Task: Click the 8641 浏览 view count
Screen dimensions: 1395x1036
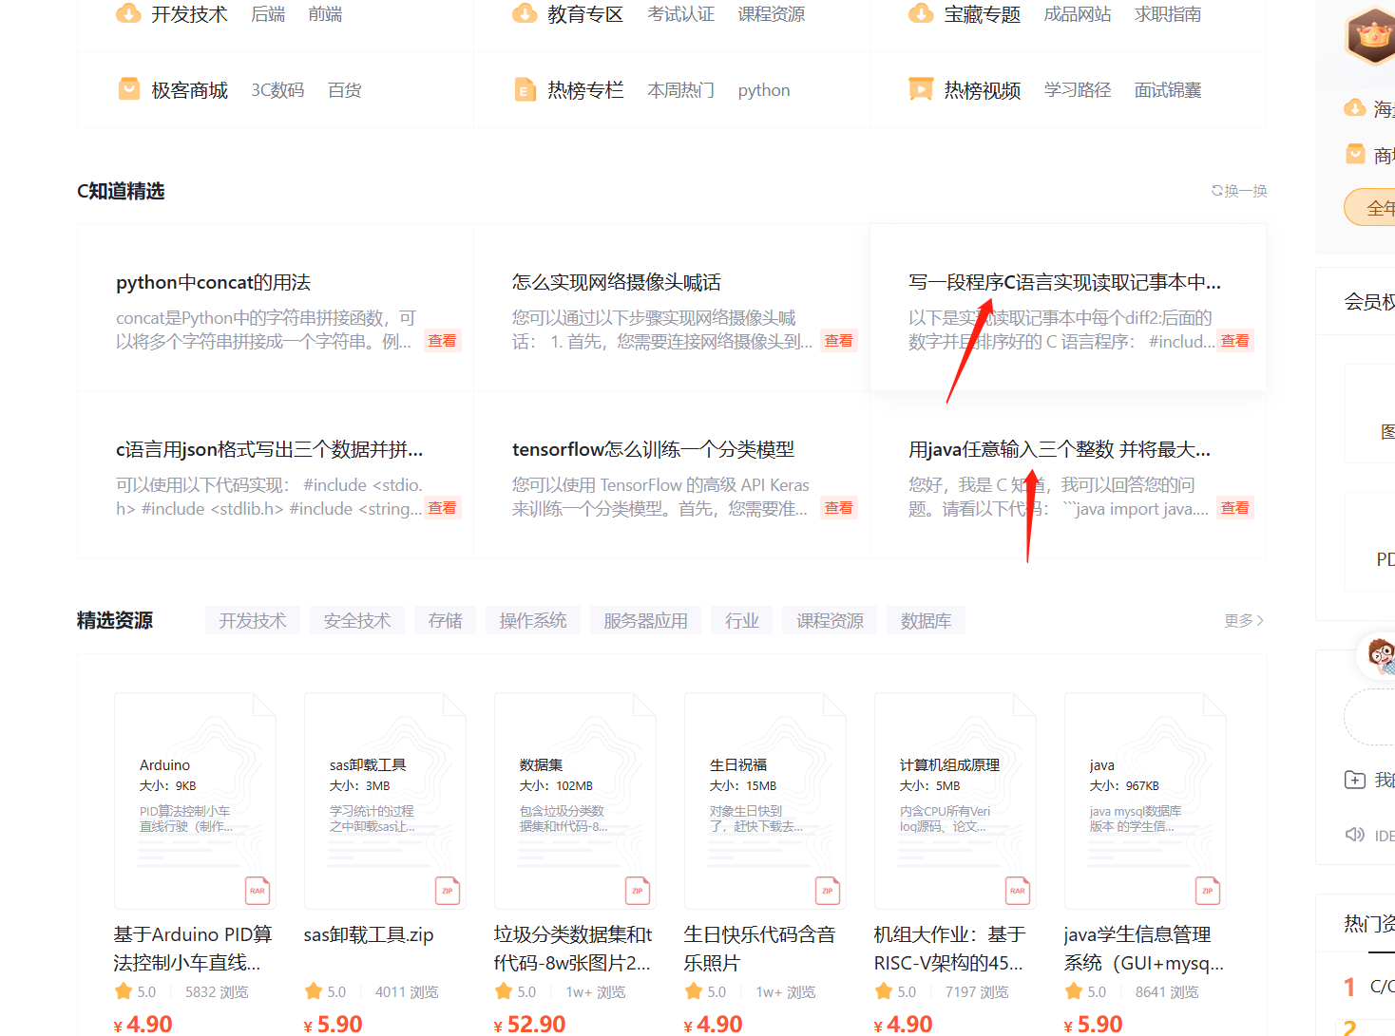Action: (x=1167, y=991)
